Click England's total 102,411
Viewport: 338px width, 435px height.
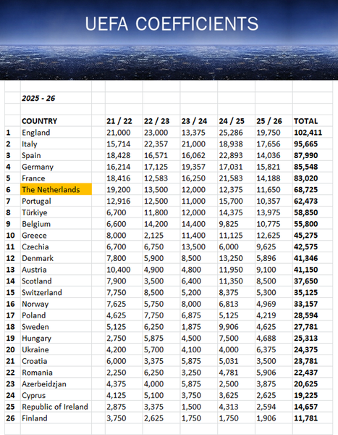tap(308, 133)
